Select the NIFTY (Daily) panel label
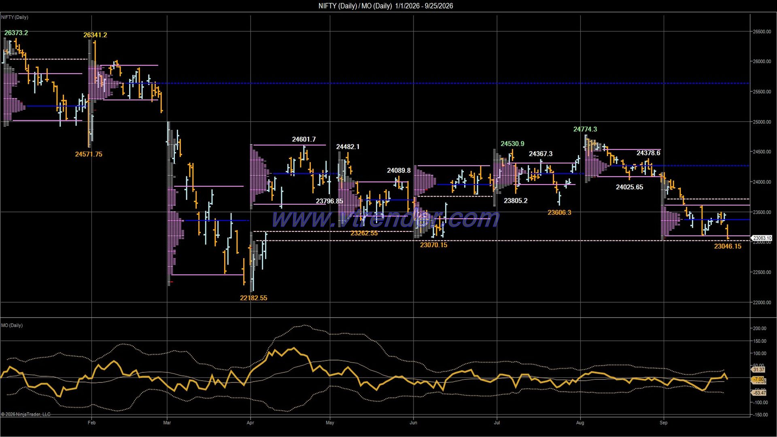This screenshot has width=777, height=437. click(x=15, y=17)
